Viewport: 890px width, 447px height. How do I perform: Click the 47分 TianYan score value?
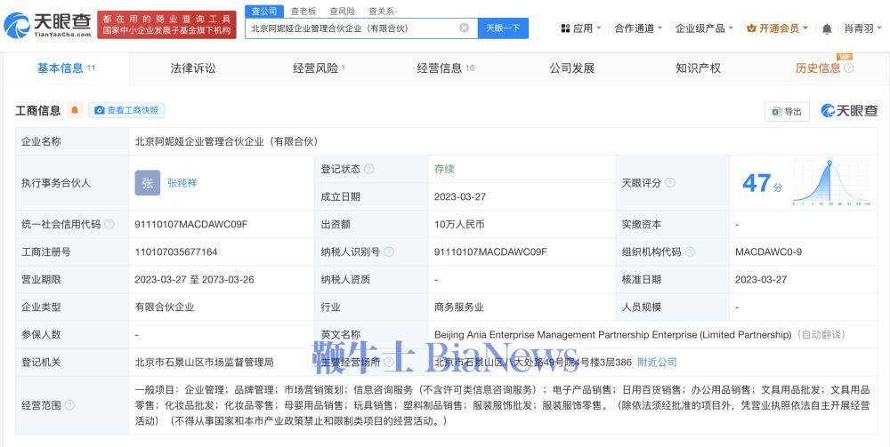(x=763, y=183)
